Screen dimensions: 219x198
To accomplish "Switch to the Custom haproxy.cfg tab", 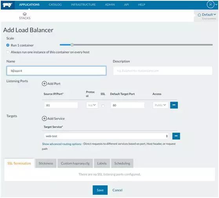I will click(75, 163).
